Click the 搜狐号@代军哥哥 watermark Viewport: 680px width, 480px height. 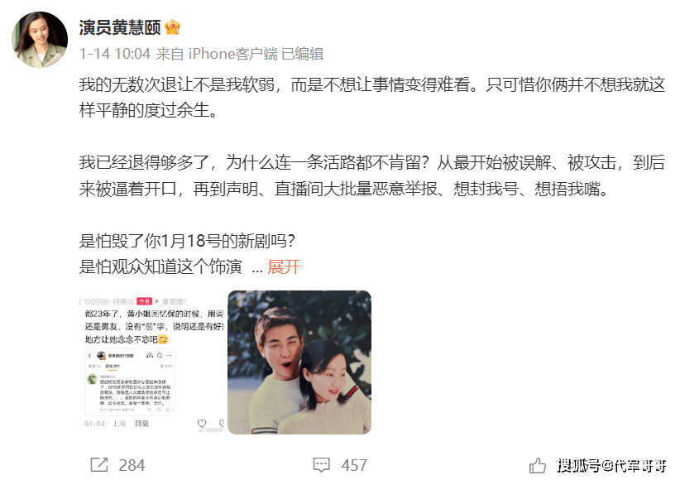[x=611, y=466]
